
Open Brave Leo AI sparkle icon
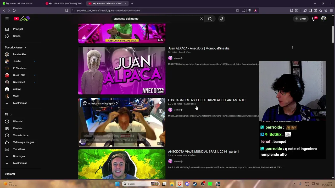(x=321, y=10)
